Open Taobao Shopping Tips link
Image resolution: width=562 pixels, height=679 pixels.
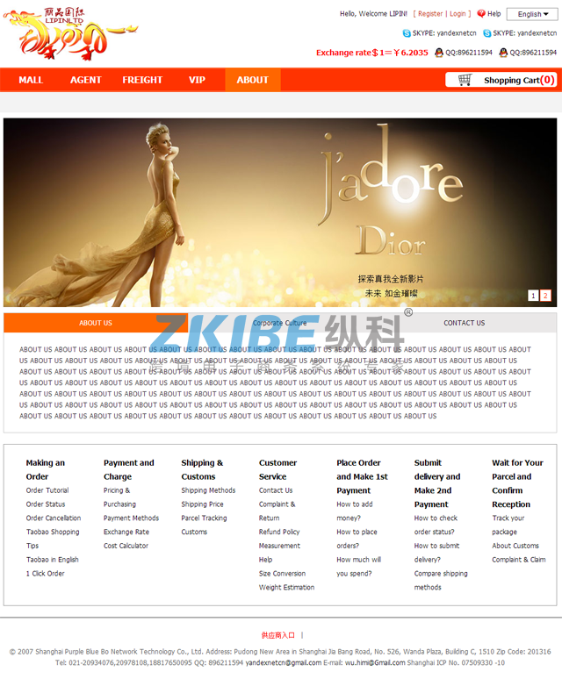[53, 539]
